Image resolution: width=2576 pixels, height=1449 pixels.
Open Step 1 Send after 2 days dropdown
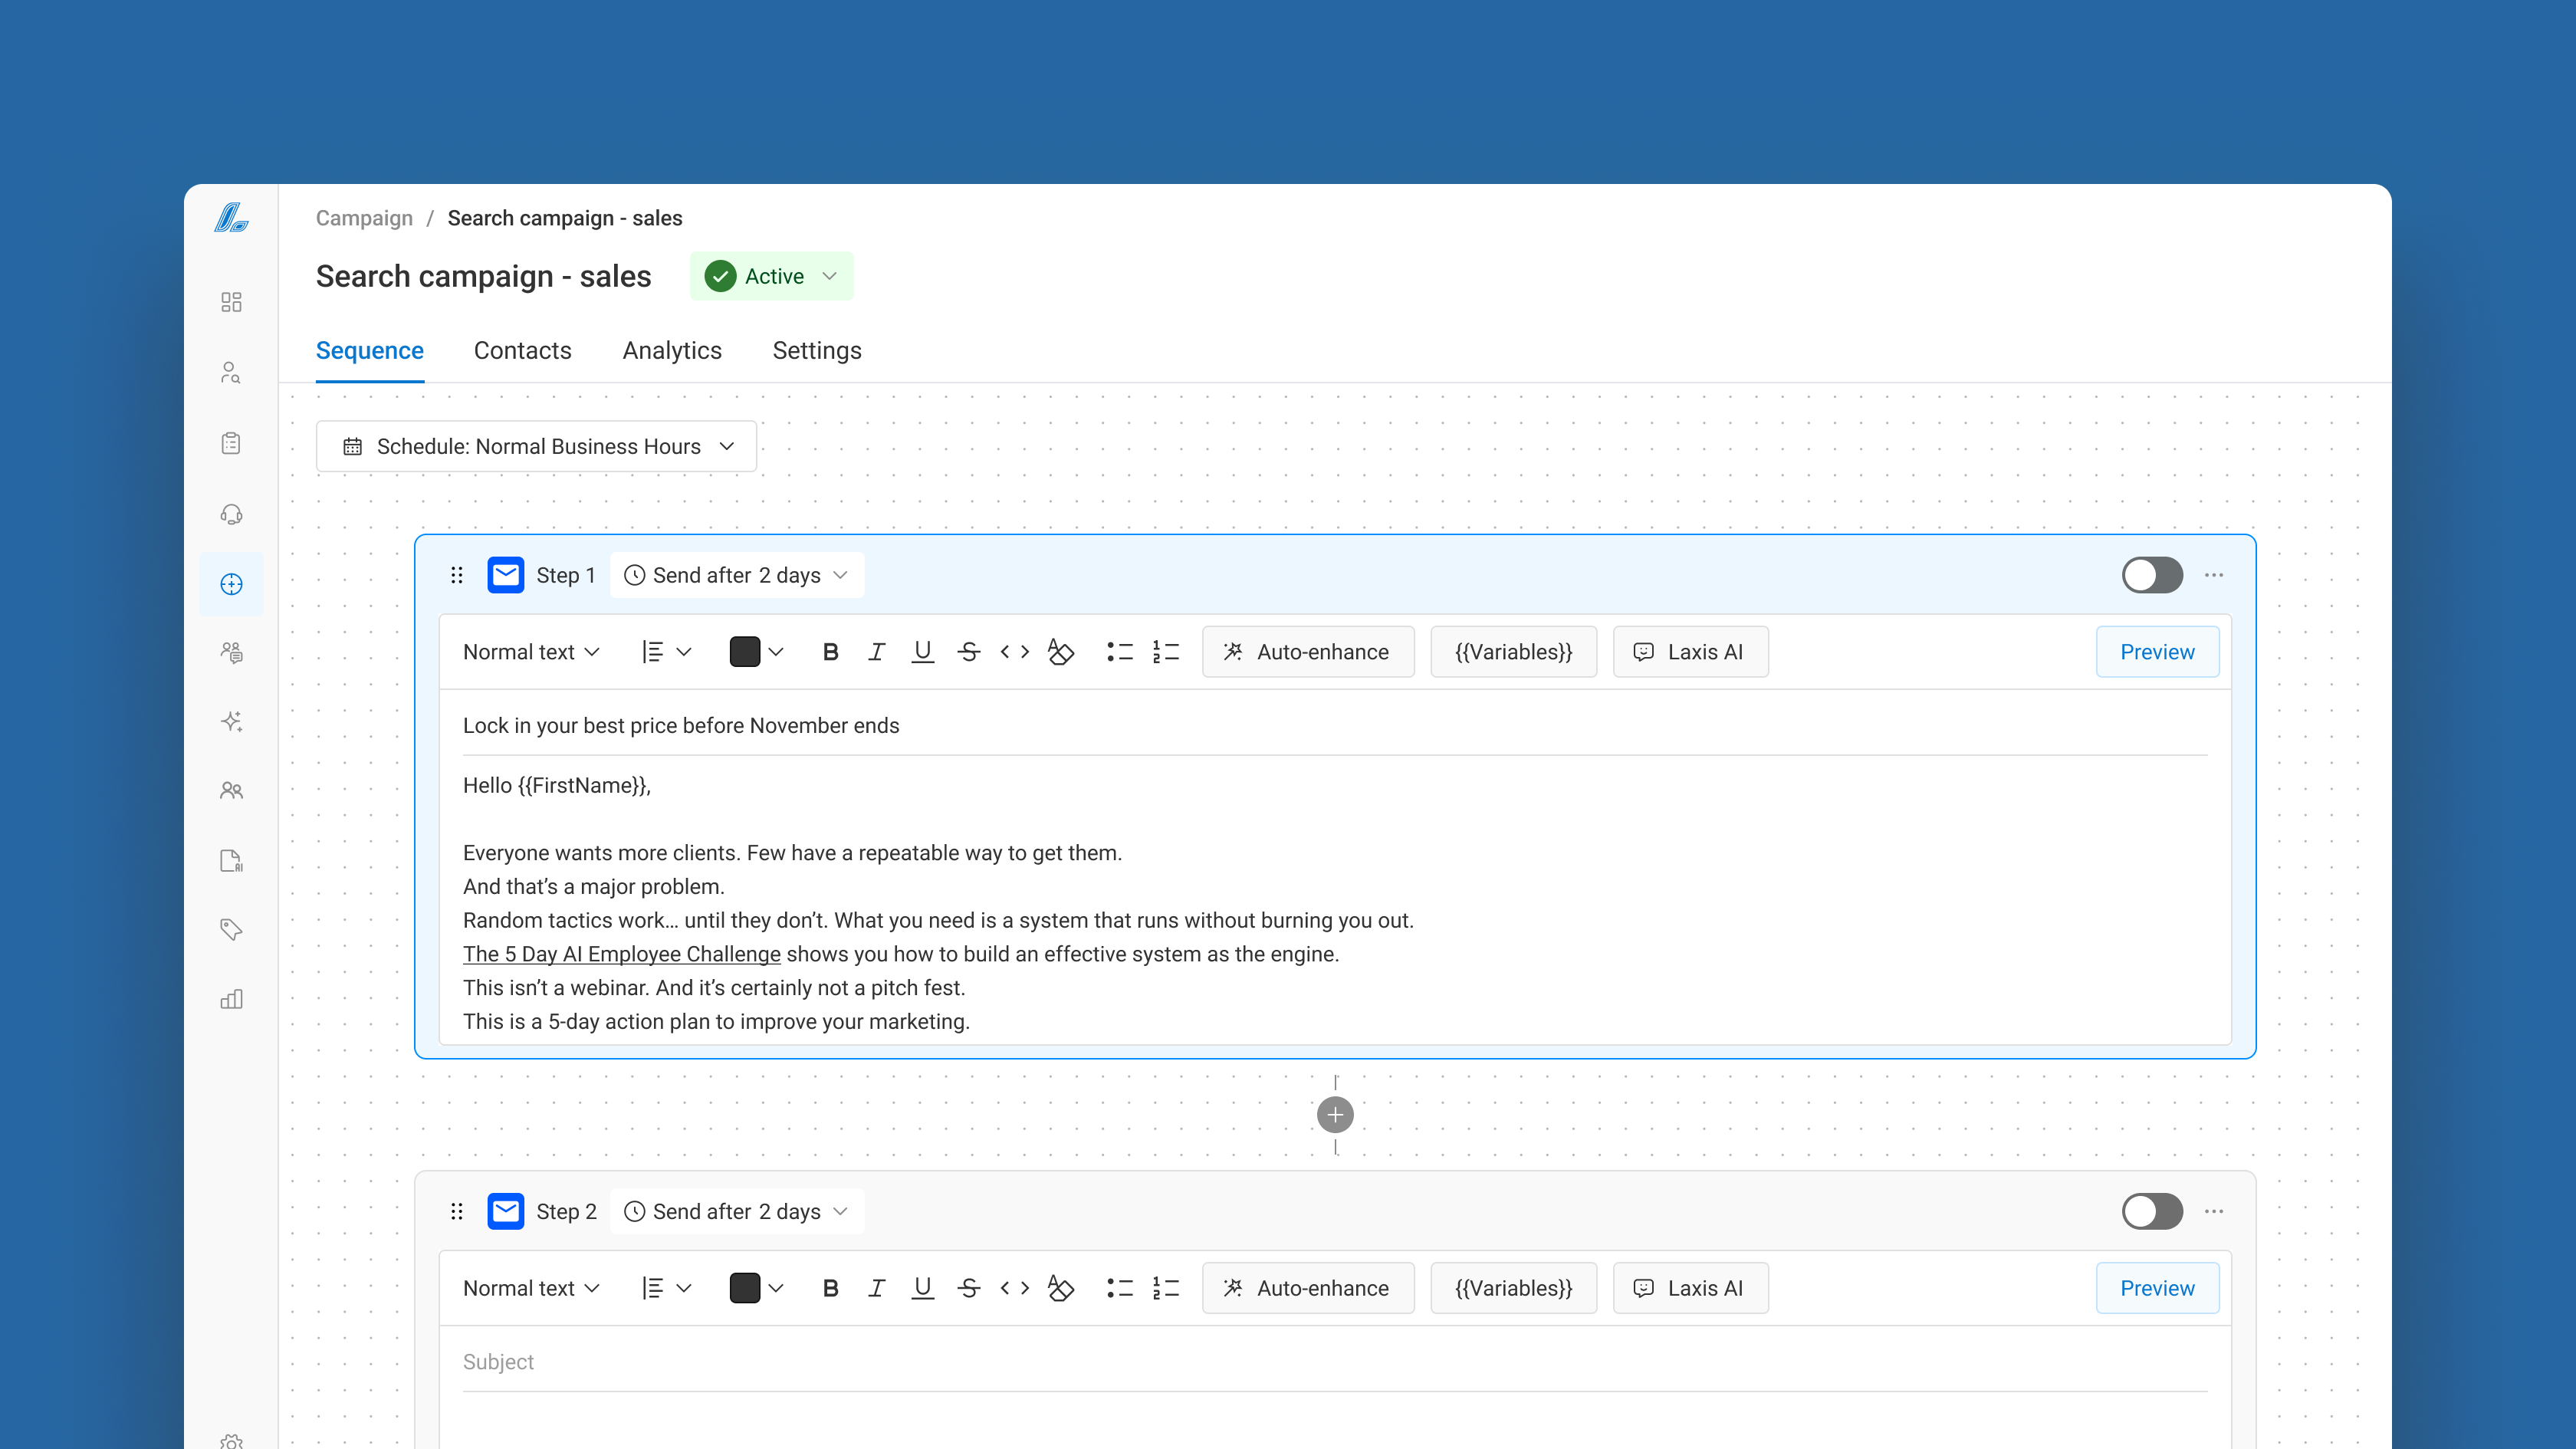(736, 575)
